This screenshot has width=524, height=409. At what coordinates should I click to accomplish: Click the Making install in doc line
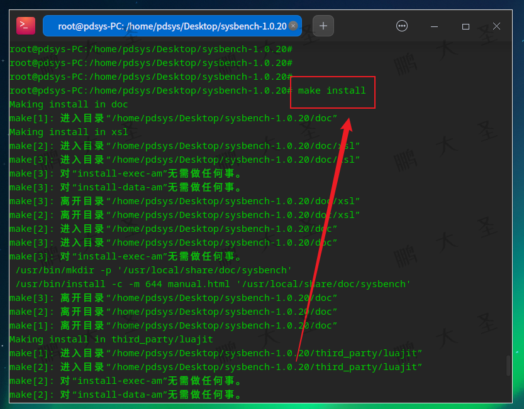(69, 104)
